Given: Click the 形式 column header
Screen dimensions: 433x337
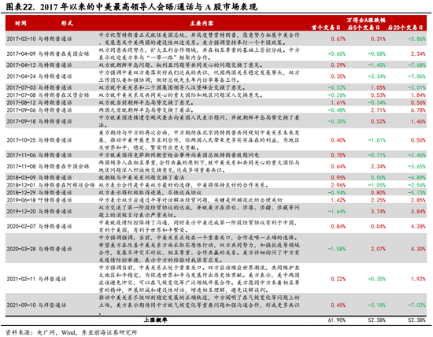Looking at the screenshot, I should [67, 23].
